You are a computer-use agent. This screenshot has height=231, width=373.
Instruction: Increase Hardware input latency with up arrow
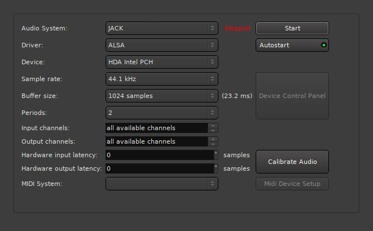[x=216, y=153]
